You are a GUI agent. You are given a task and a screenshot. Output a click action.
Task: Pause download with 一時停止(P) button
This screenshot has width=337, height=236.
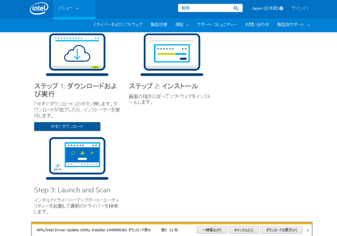point(212,230)
